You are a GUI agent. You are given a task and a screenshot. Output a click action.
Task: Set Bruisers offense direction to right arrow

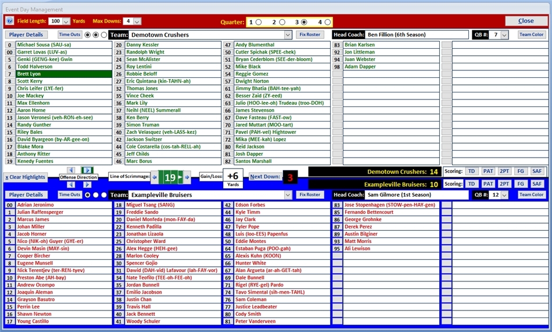coord(87,184)
